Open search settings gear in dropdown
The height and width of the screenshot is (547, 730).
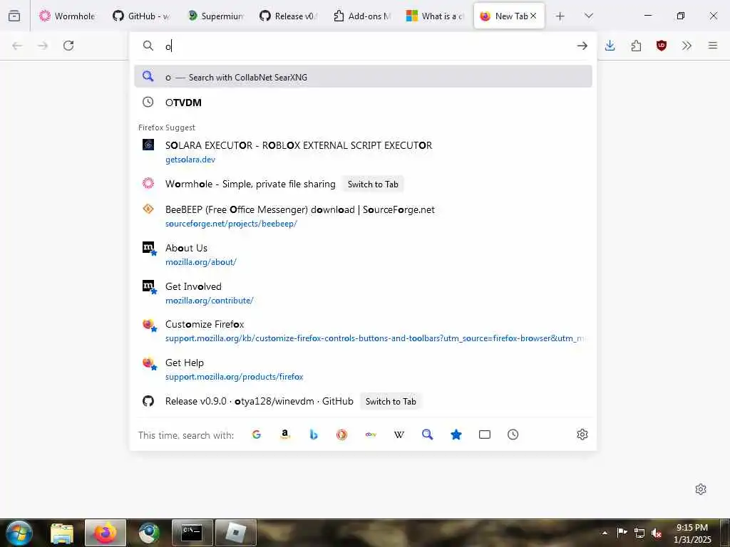point(582,434)
